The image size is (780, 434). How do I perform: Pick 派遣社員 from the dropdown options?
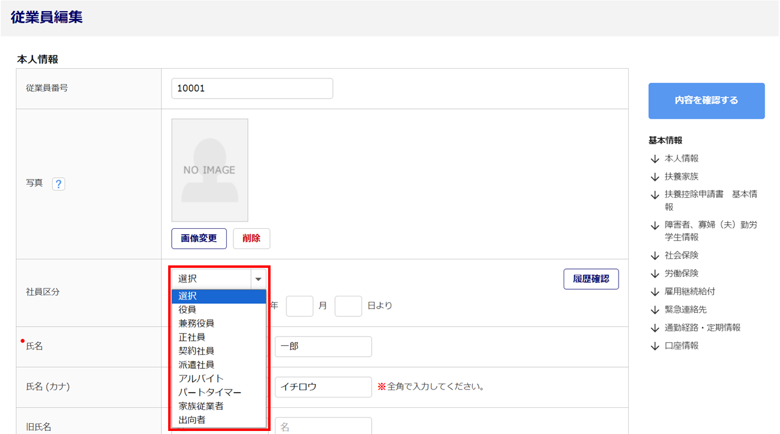point(196,365)
